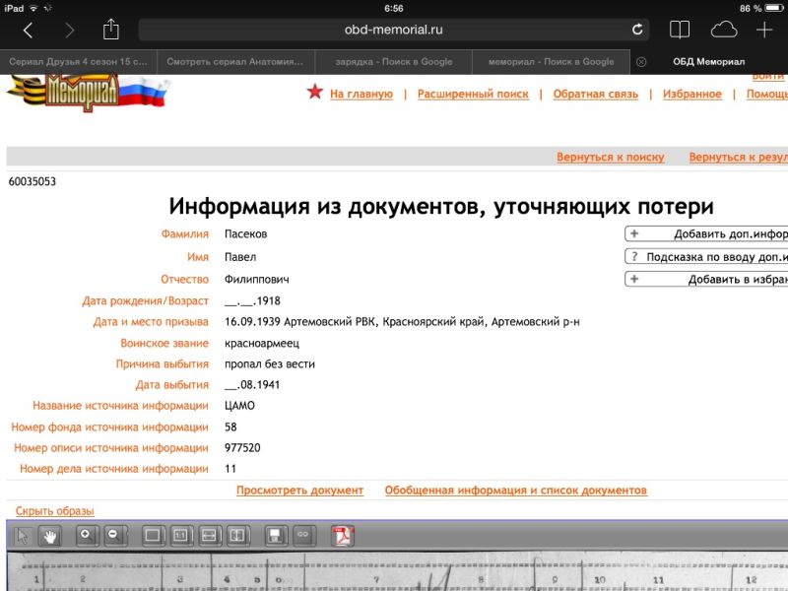Open the Помощь link
The height and width of the screenshot is (591, 788).
tap(767, 94)
